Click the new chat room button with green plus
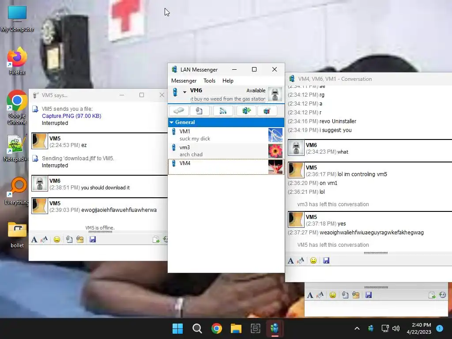Image resolution: width=452 pixels, height=339 pixels. click(246, 111)
